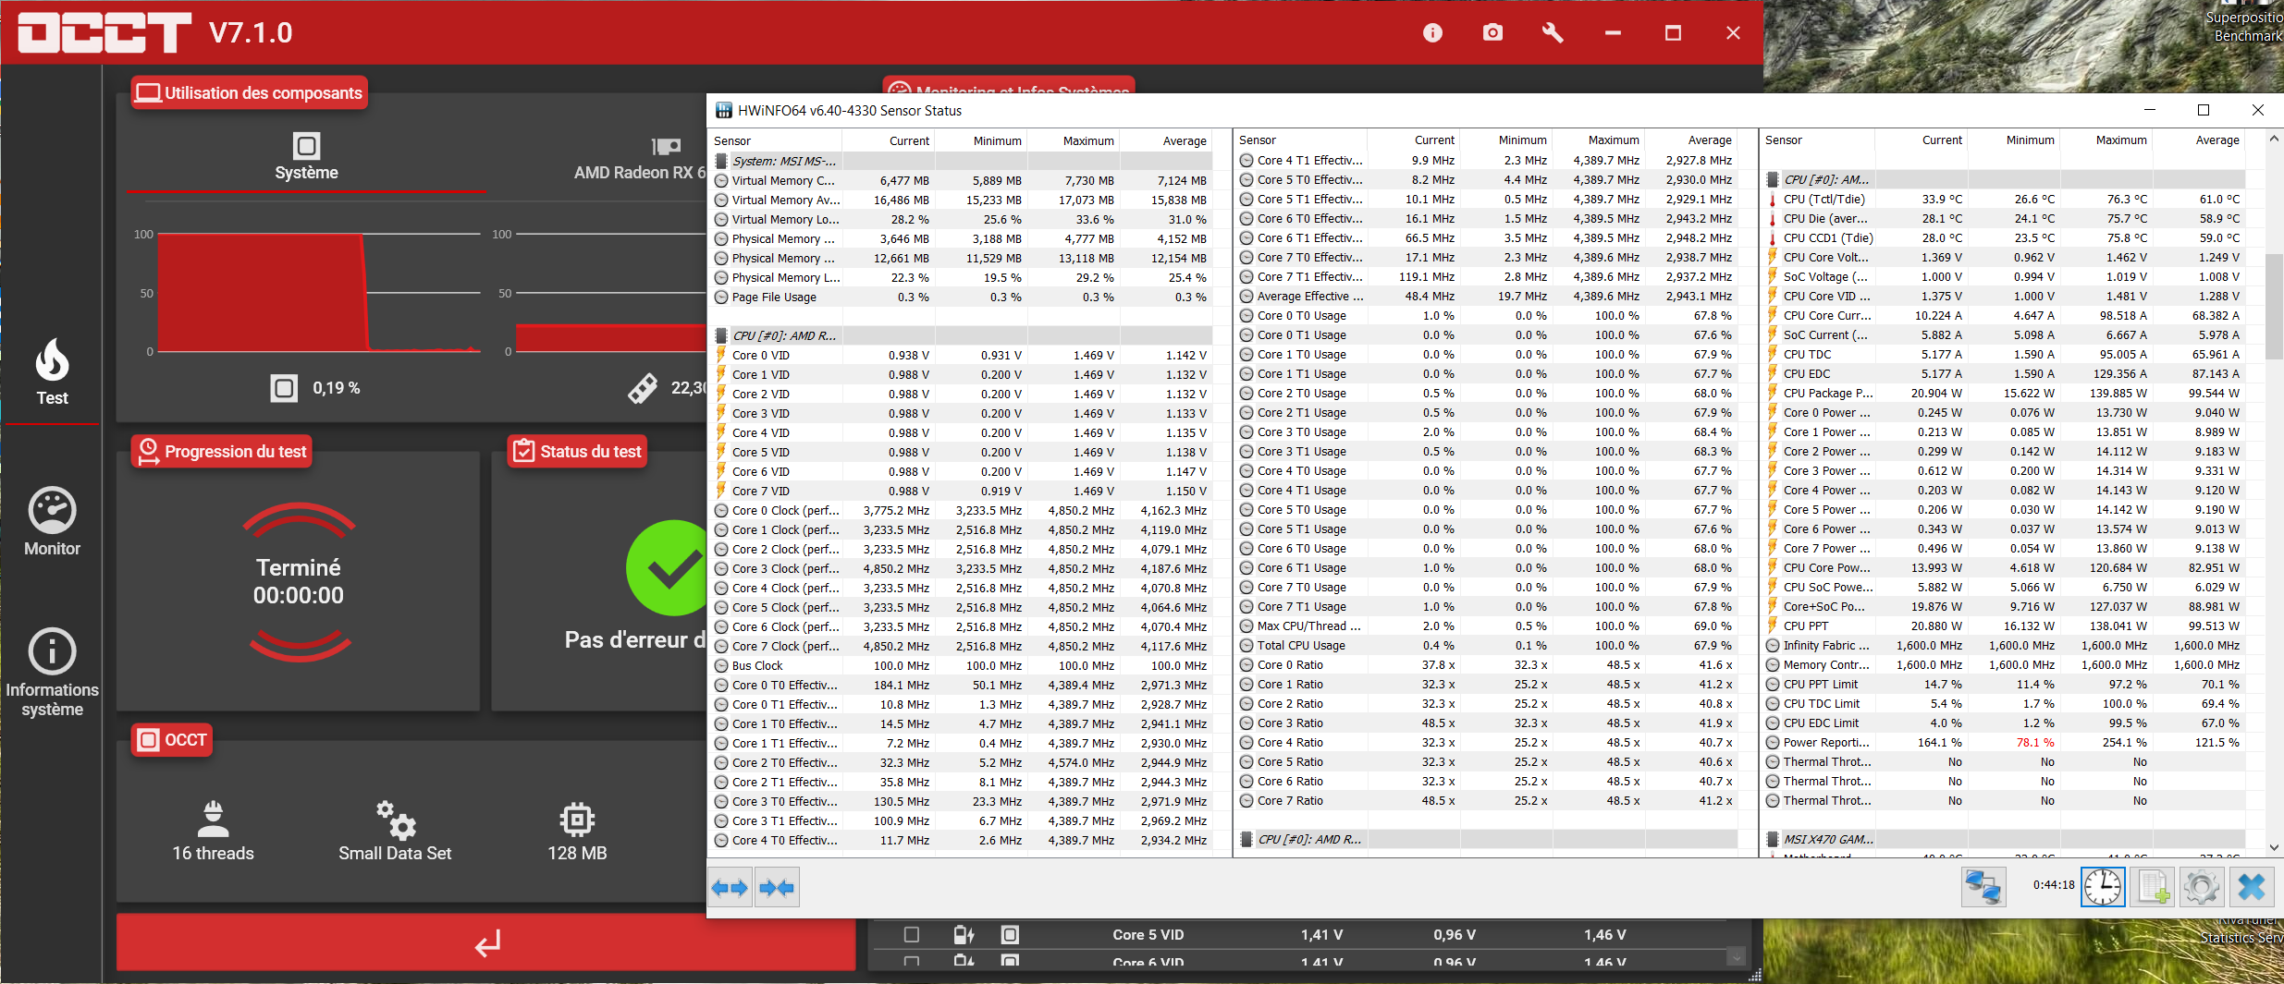Click the Small Data Set gears icon
This screenshot has width=2284, height=984.
pos(396,819)
